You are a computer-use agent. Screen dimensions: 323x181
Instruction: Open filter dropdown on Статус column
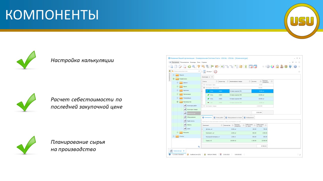[217, 81]
